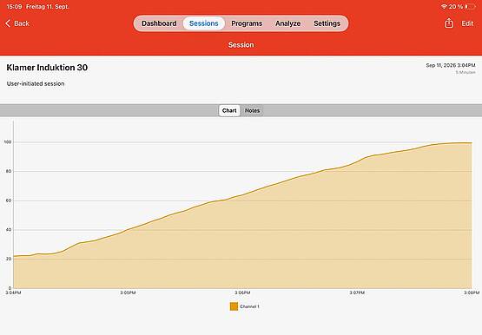Toggle to the Notes view segment
Image resolution: width=482 pixels, height=335 pixels.
(252, 110)
